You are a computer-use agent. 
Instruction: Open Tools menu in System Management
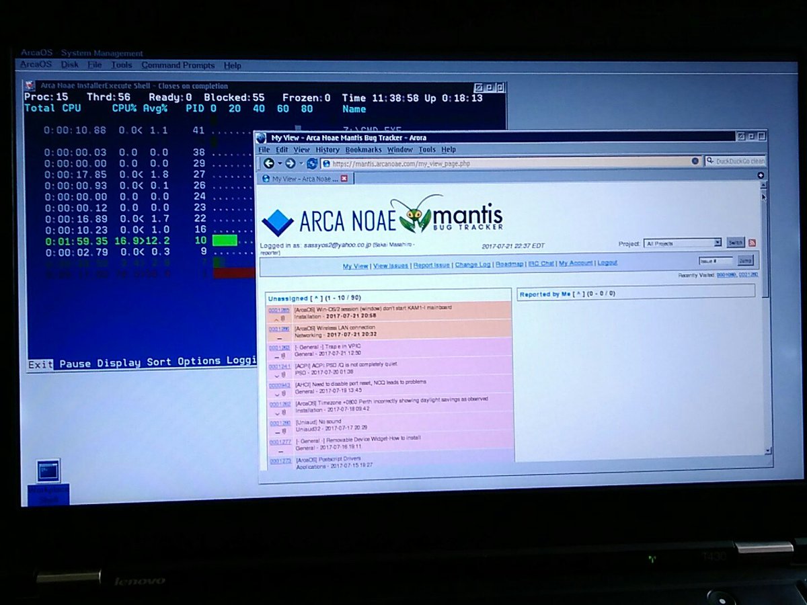coord(122,65)
